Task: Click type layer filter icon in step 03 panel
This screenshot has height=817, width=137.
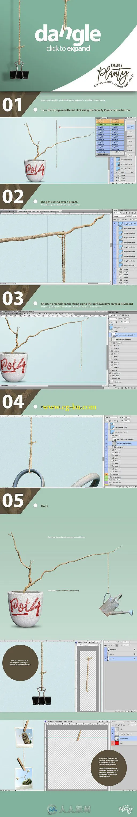Action: tap(120, 315)
